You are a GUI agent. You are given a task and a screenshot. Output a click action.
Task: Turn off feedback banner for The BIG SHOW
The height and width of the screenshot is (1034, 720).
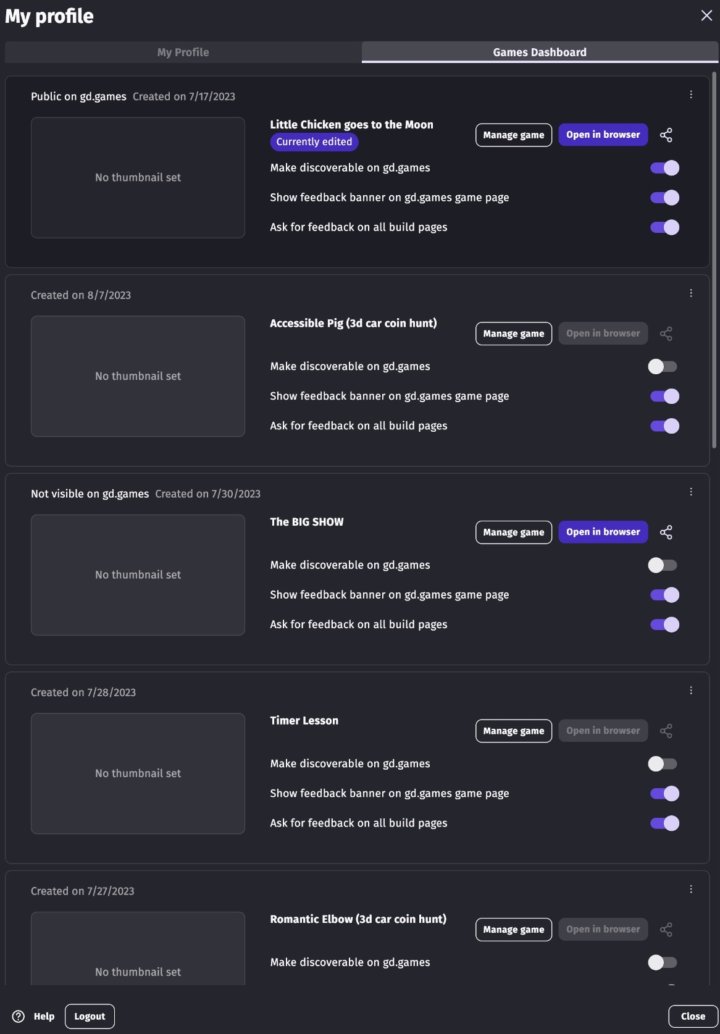click(x=664, y=595)
